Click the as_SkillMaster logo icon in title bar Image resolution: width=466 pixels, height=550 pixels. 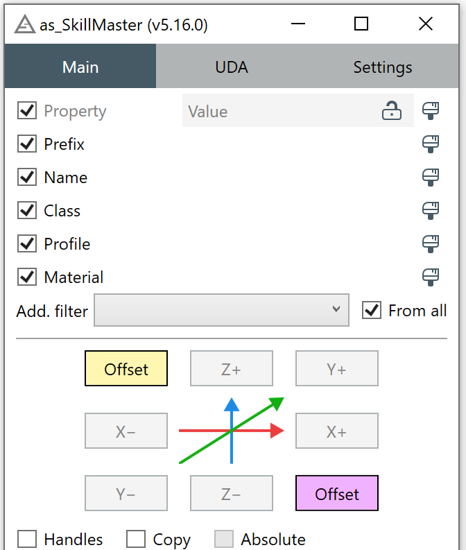[x=25, y=25]
